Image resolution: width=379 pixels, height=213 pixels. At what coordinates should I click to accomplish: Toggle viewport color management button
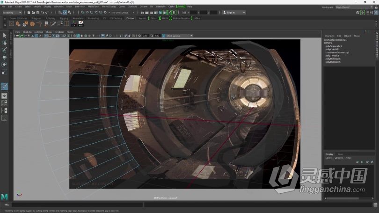164,36
